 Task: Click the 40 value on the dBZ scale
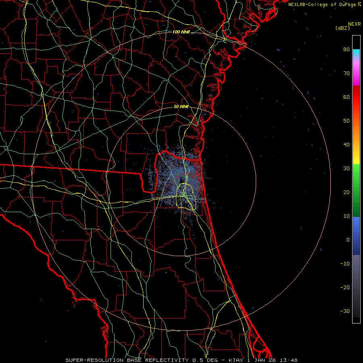[346, 145]
